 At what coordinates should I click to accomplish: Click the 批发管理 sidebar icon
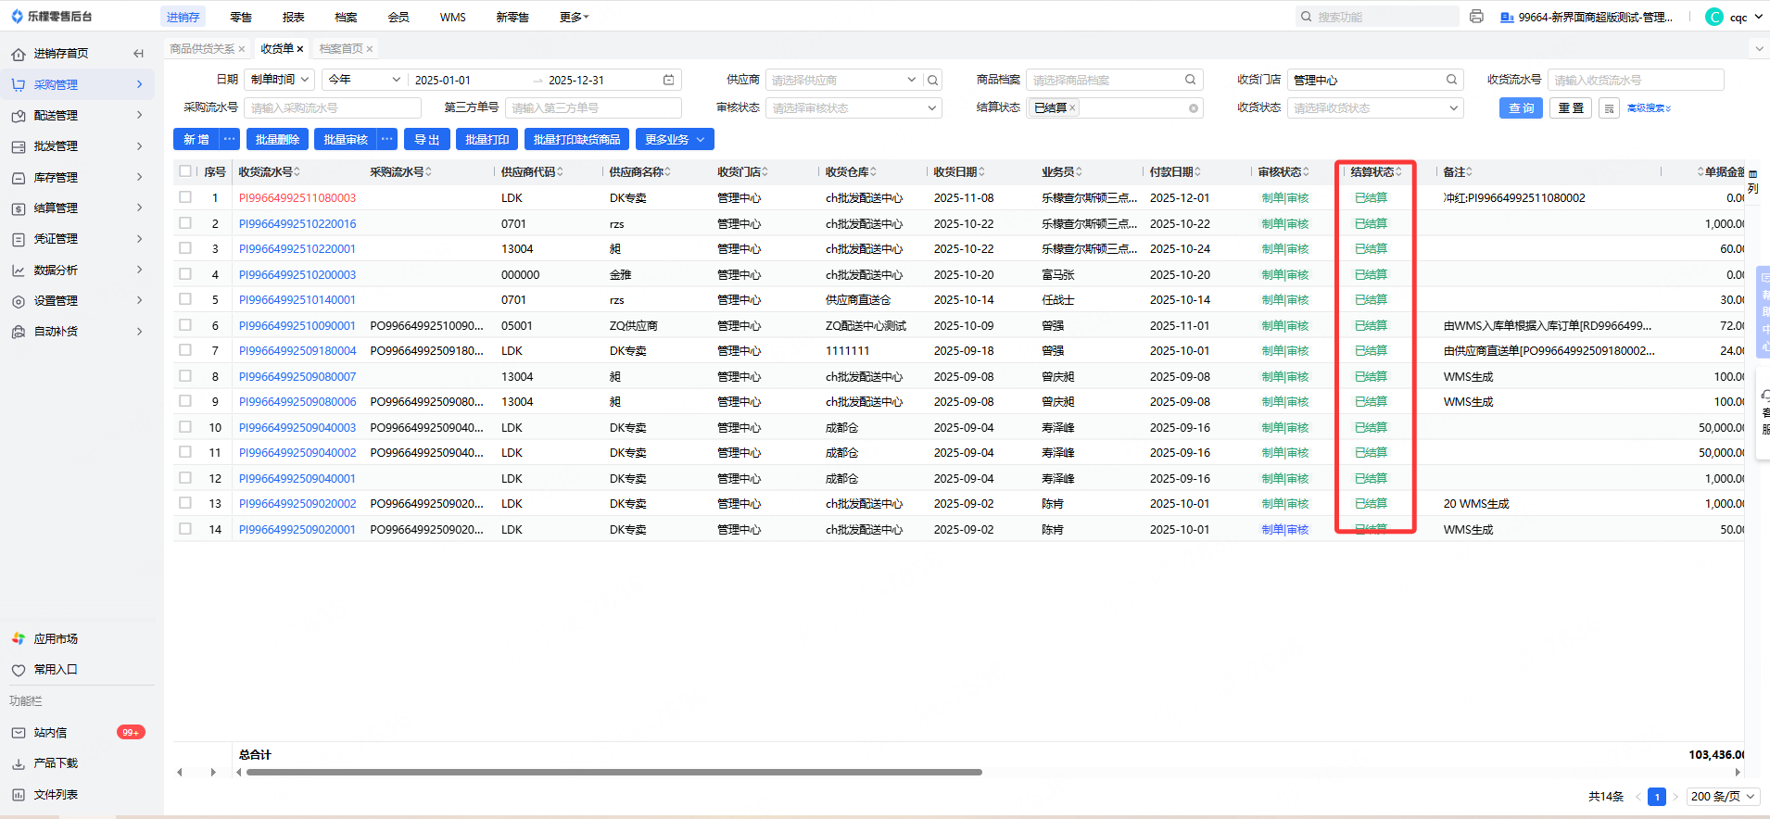click(19, 146)
